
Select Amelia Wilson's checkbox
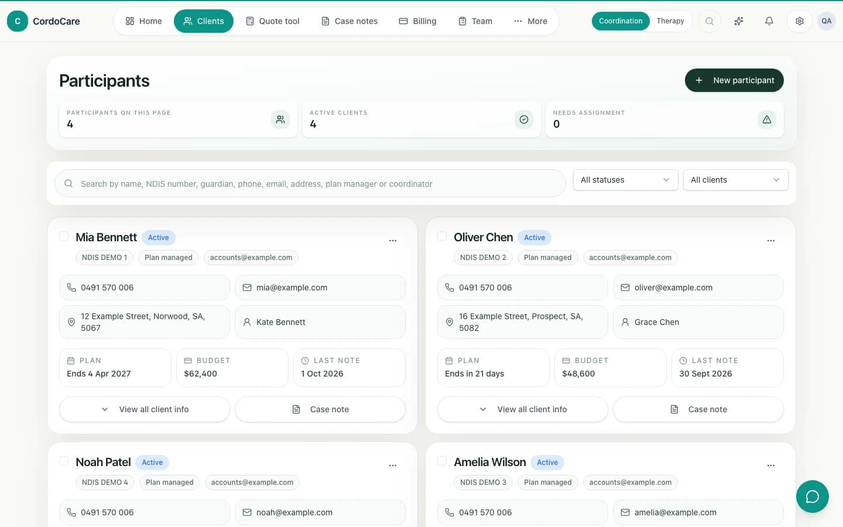[442, 461]
